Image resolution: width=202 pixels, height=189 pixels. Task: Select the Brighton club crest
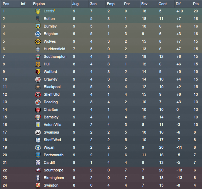pos(38,34)
